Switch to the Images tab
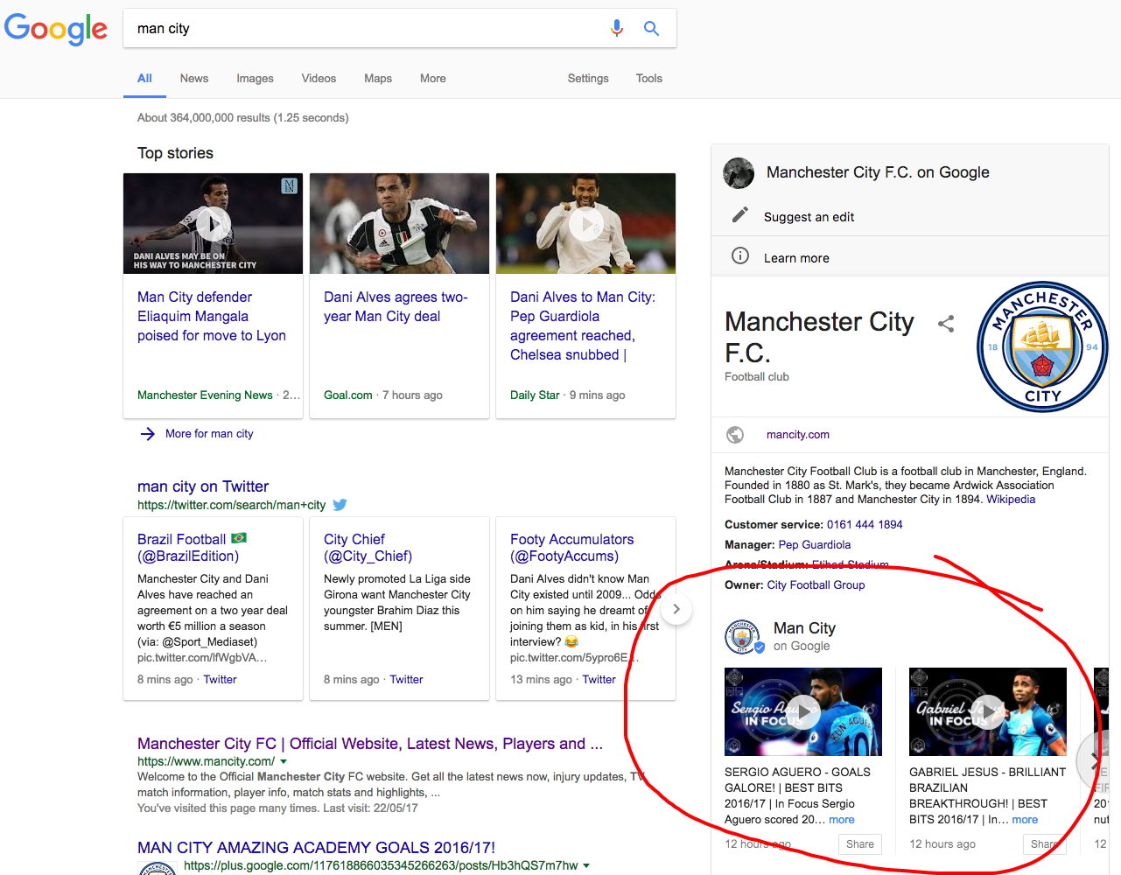 [x=255, y=79]
